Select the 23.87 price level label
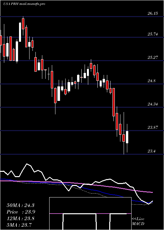 [x=153, y=127]
